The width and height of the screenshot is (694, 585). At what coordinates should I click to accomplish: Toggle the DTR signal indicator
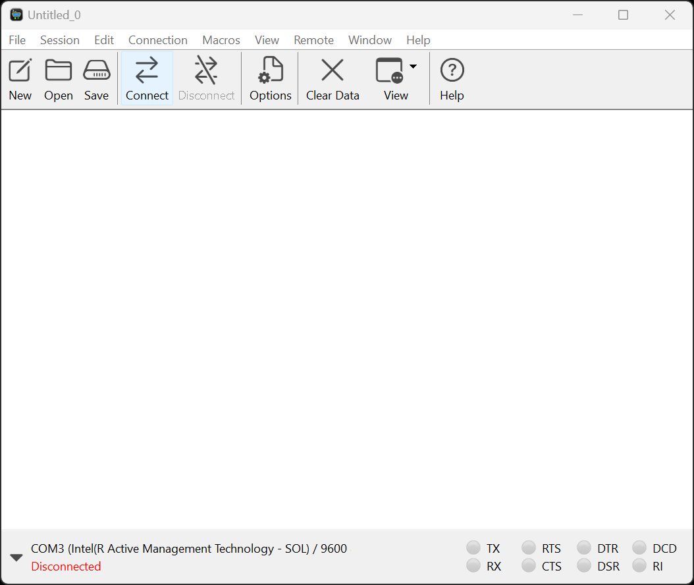[x=584, y=547]
